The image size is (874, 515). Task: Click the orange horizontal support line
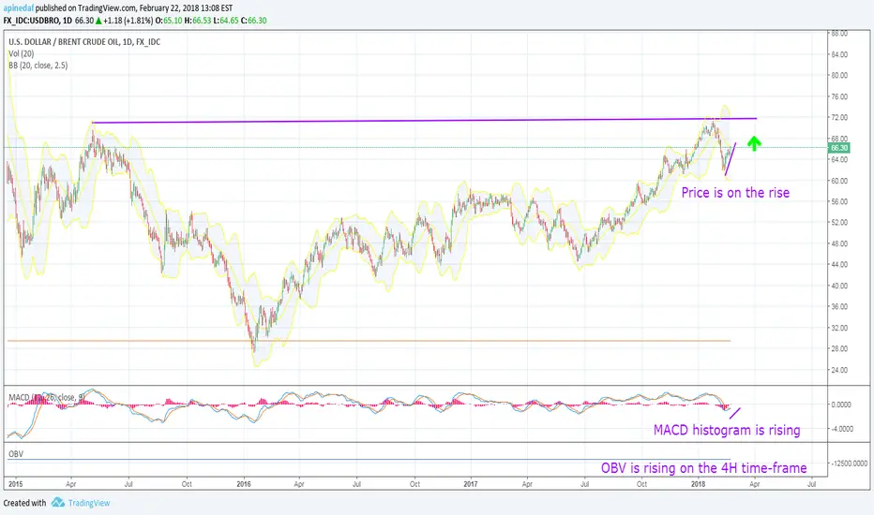pyautogui.click(x=369, y=341)
